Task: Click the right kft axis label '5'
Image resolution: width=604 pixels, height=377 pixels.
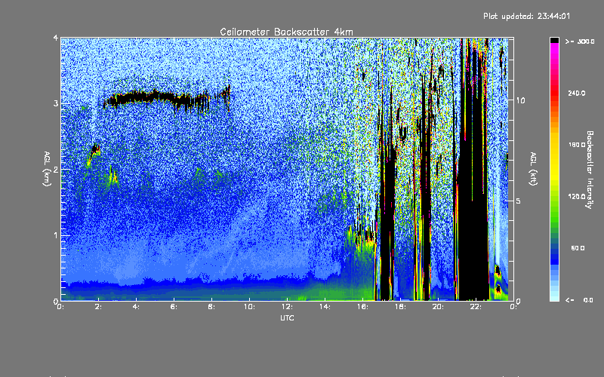Action: click(518, 201)
